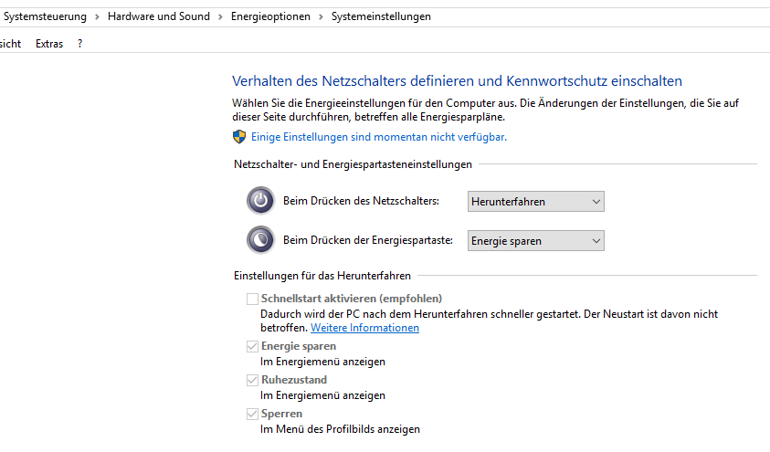Go to Systemsteuerung in the breadcrumb
This screenshot has height=452, width=770.
46,16
